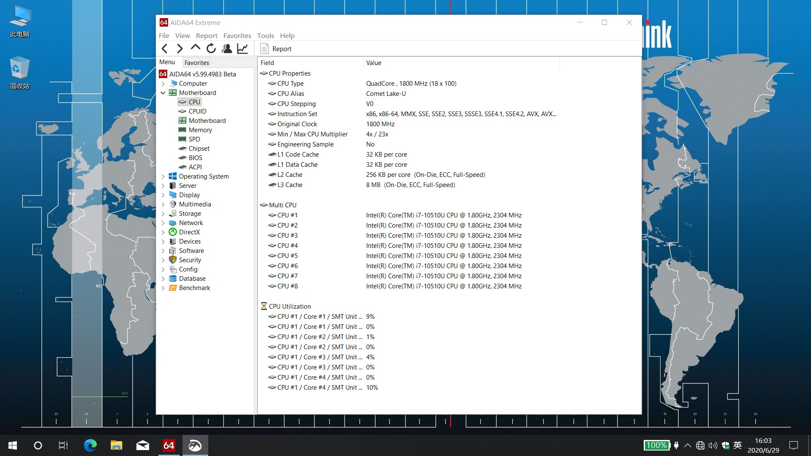The width and height of the screenshot is (811, 456).
Task: Expand the Server tree node
Action: [x=163, y=186]
